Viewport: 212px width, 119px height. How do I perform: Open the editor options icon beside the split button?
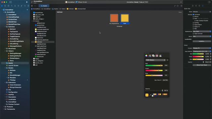pyautogui.click(x=178, y=6)
